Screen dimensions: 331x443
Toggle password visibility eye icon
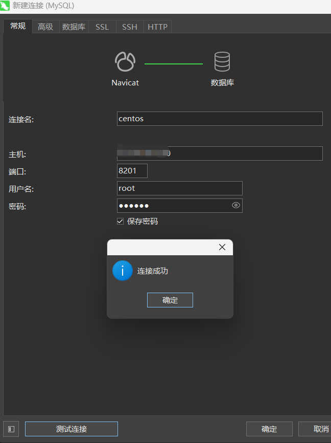(x=236, y=206)
